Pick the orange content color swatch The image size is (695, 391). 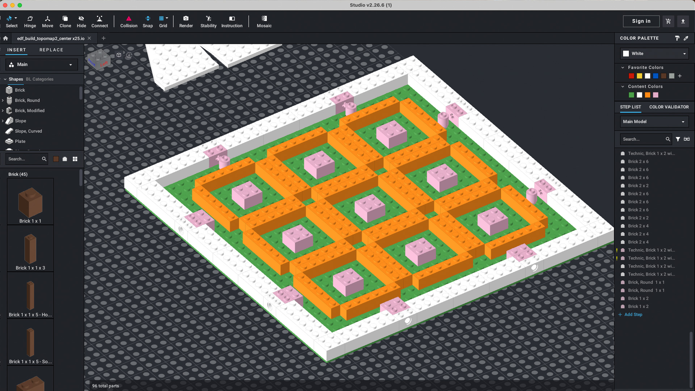[648, 95]
